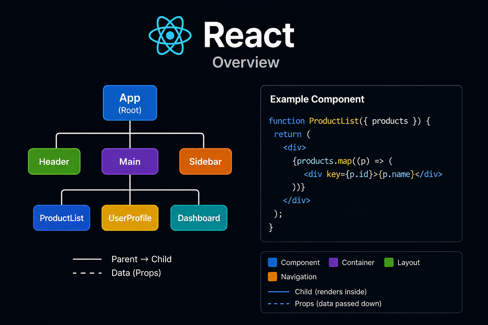Viewport: 488px width, 325px height.
Task: Click the 'Data (Props)' legend label
Action: pyautogui.click(x=136, y=273)
